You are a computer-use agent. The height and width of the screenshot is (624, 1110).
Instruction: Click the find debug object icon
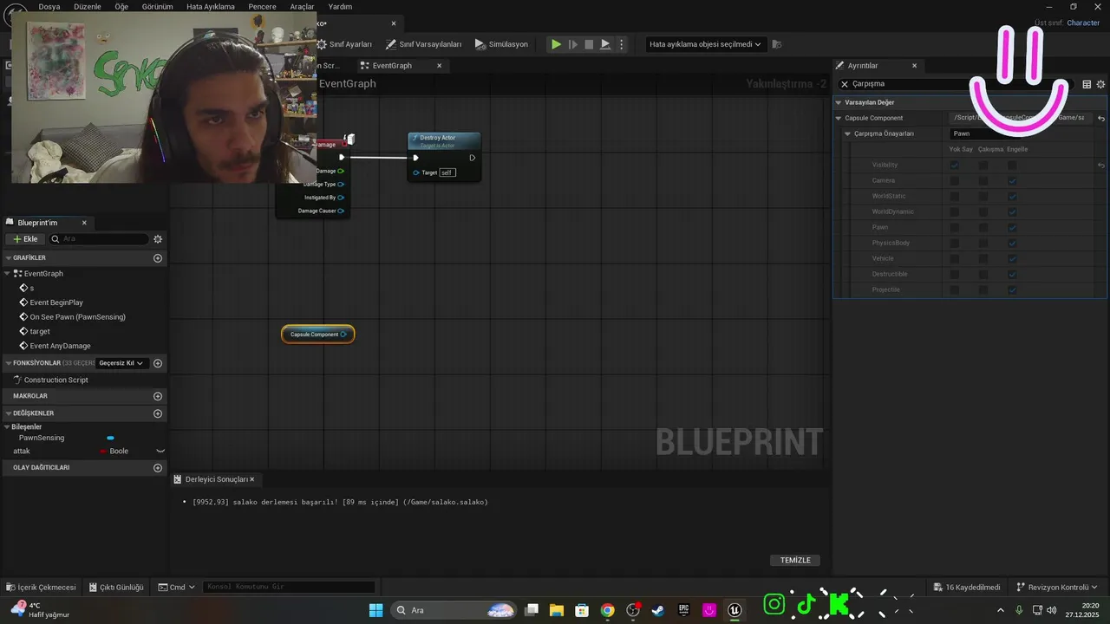point(777,44)
